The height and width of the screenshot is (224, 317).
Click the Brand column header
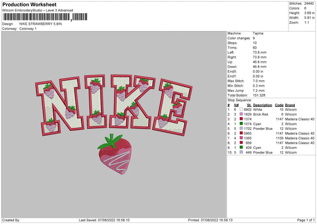point(290,105)
